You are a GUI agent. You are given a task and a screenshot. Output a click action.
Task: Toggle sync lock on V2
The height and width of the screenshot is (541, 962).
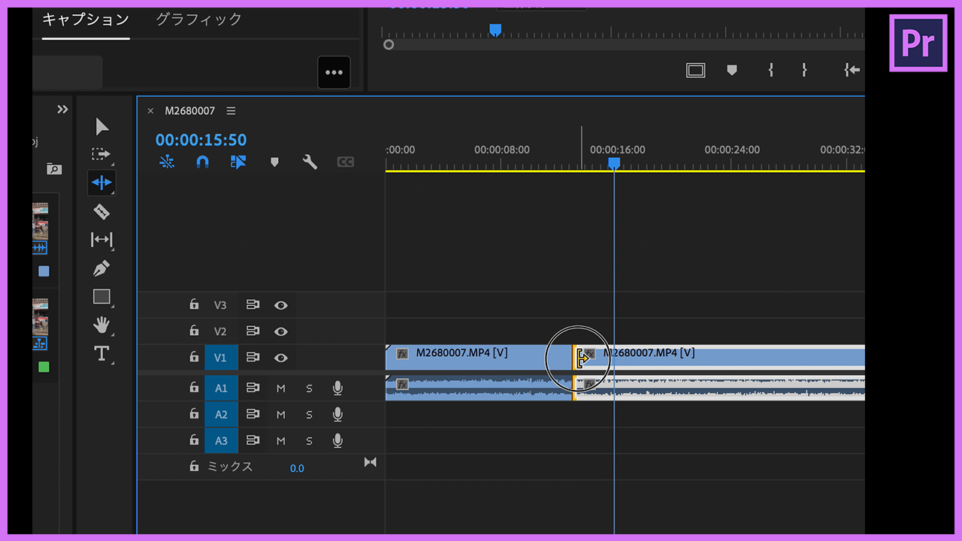click(x=253, y=331)
